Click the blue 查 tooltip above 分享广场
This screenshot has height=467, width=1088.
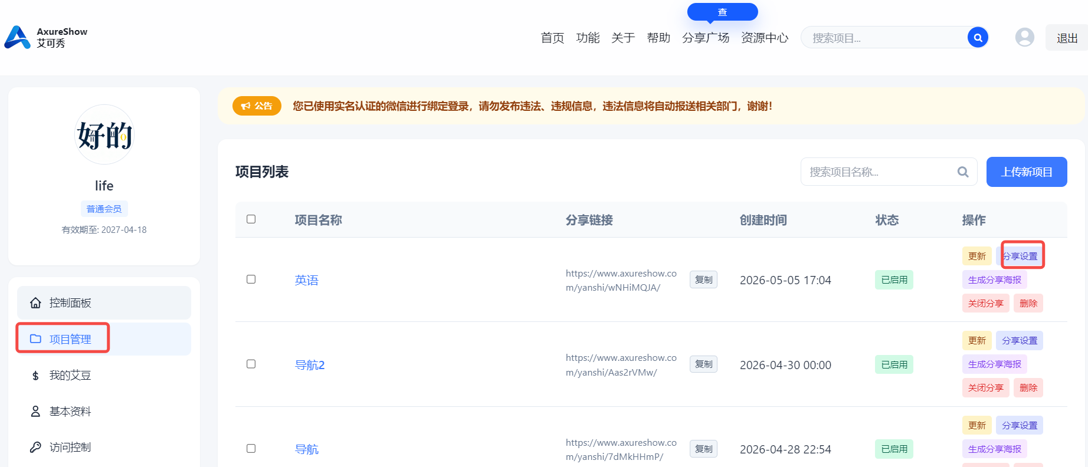coord(722,12)
